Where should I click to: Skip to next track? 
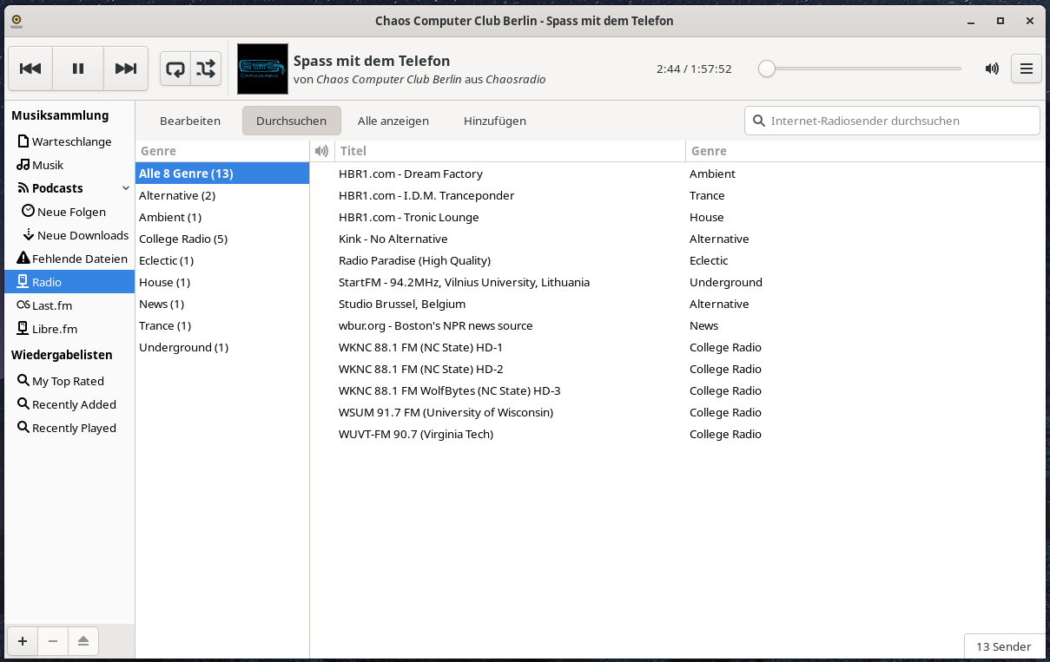(x=126, y=69)
